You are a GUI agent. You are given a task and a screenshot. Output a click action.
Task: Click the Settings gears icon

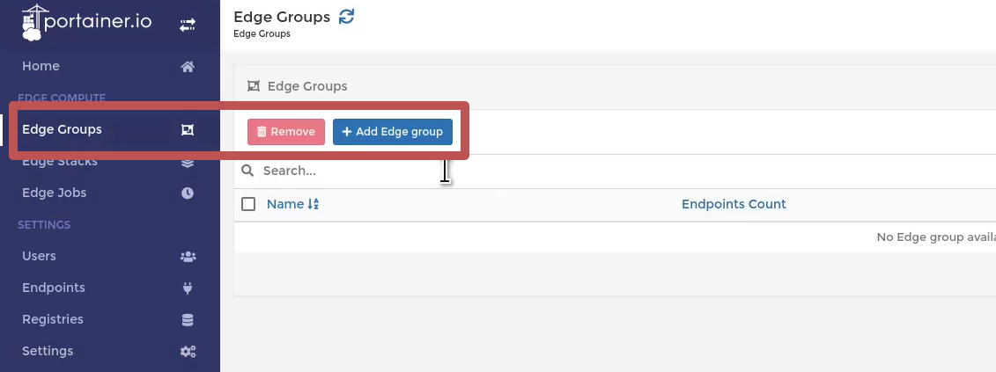pyautogui.click(x=188, y=352)
